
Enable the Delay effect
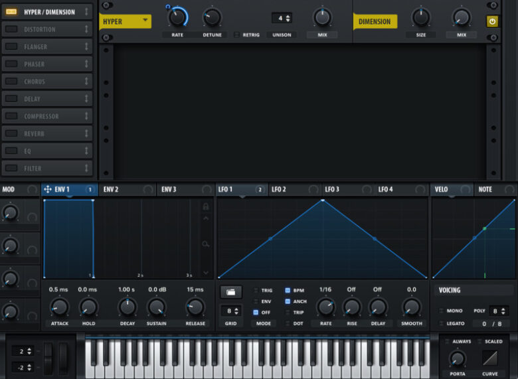click(11, 98)
